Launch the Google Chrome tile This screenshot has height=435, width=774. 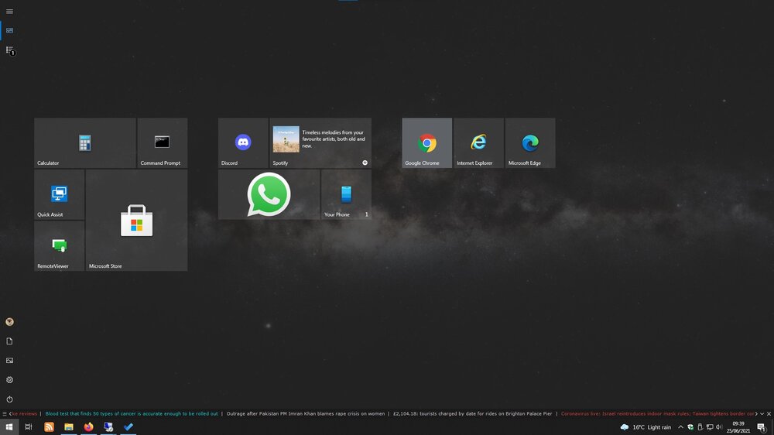tap(427, 142)
